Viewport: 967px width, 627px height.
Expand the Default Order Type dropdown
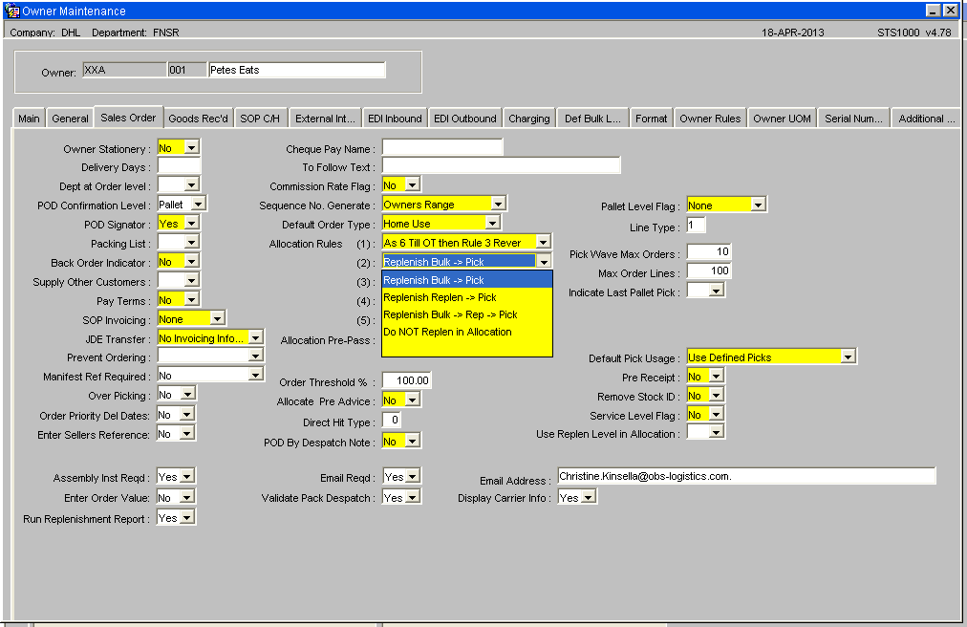click(x=492, y=223)
